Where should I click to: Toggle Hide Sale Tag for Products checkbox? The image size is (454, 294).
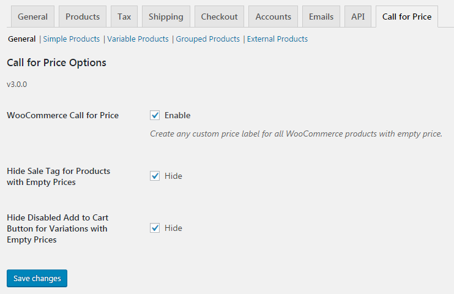click(x=155, y=176)
